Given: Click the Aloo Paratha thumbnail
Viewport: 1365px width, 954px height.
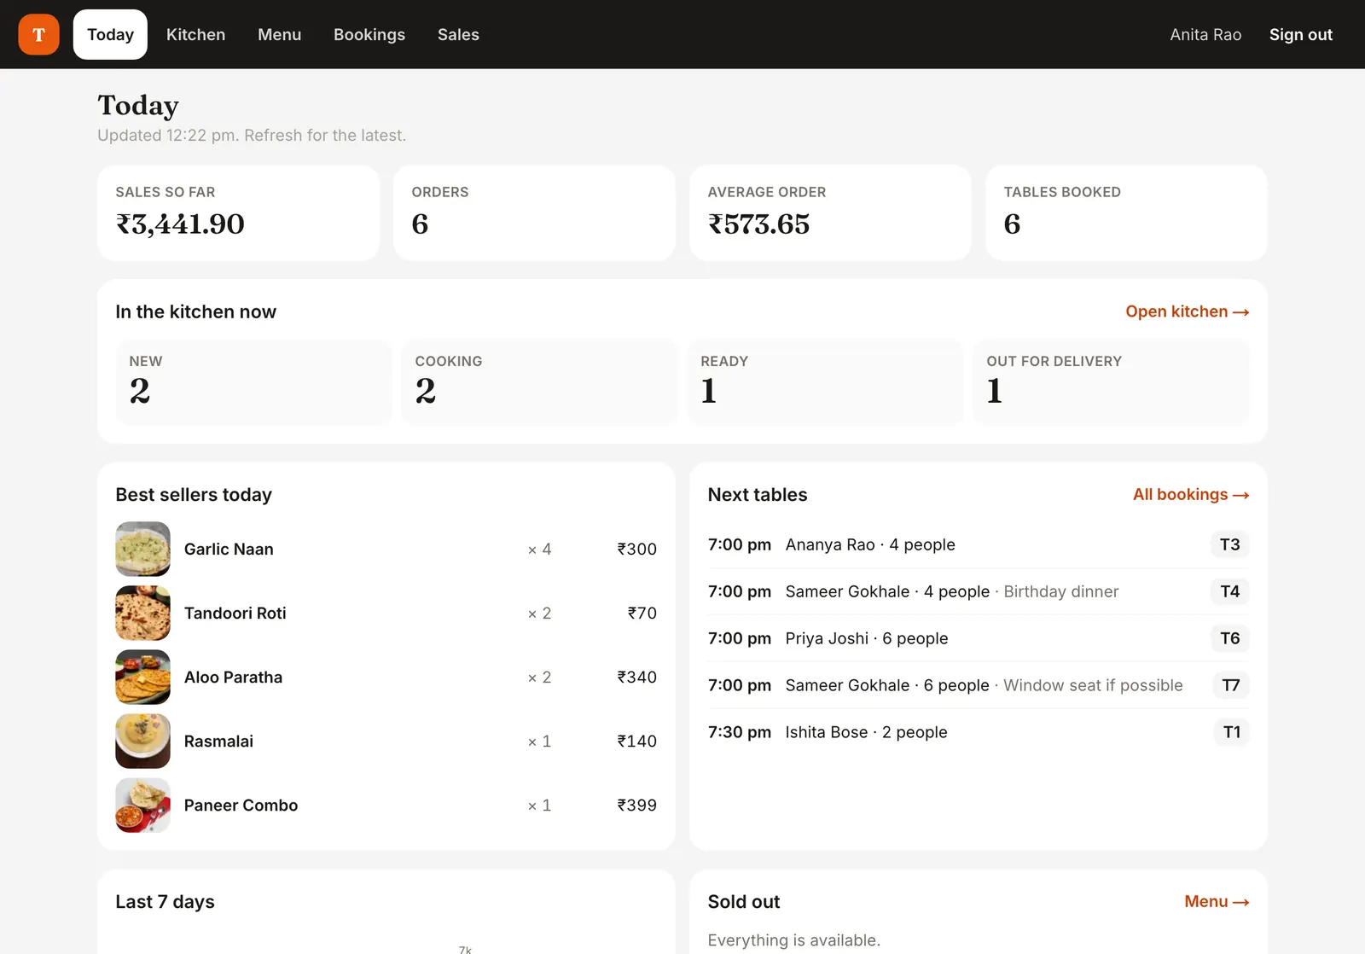Looking at the screenshot, I should [x=142, y=677].
